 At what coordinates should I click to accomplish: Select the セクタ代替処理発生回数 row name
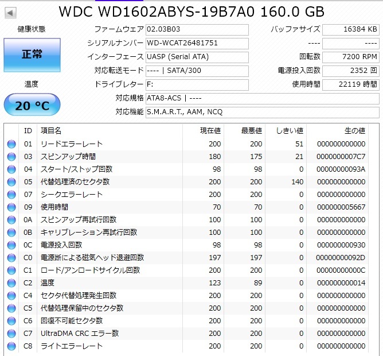tap(79, 296)
